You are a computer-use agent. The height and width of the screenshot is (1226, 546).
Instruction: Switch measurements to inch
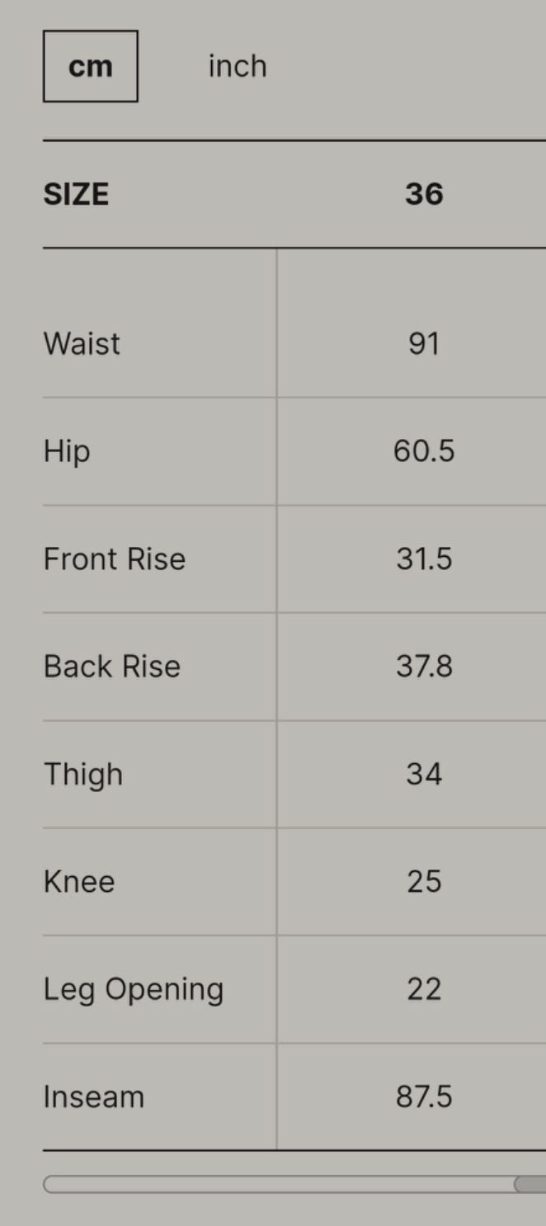click(238, 66)
